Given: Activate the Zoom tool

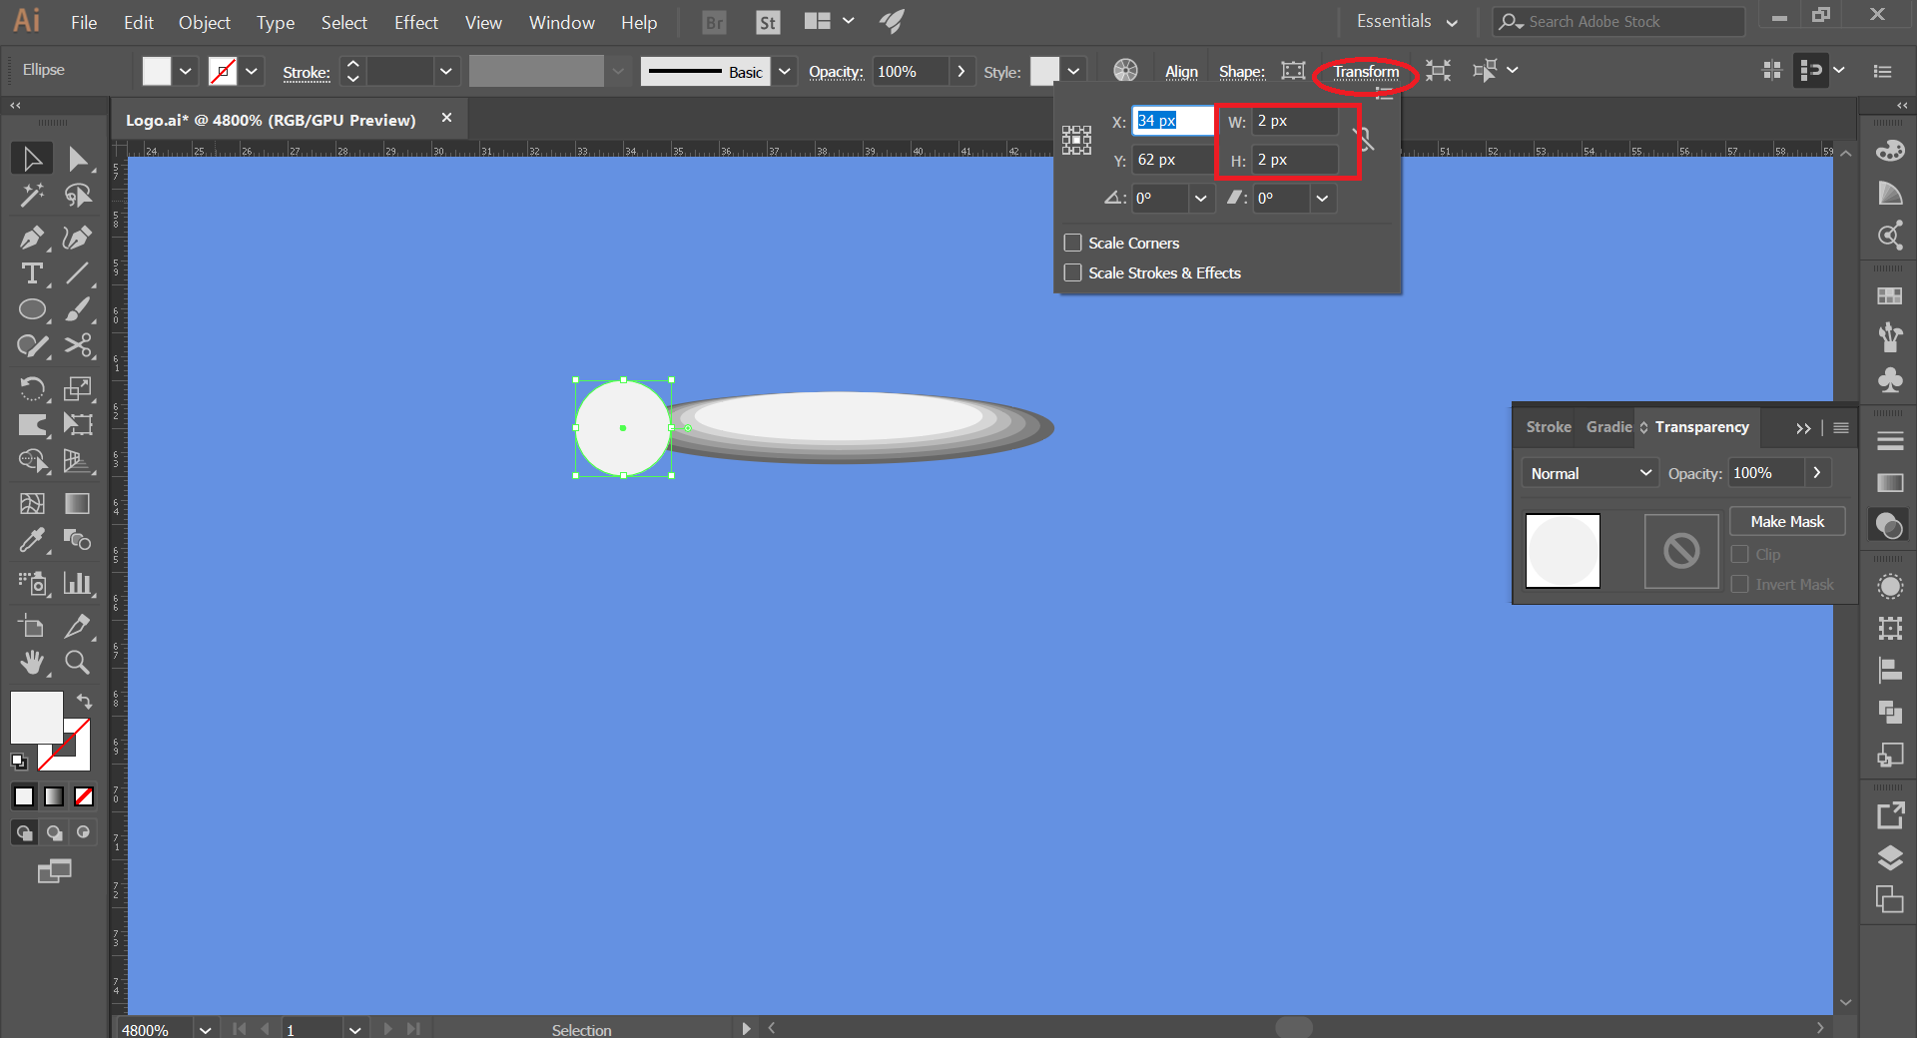Looking at the screenshot, I should click(x=78, y=662).
